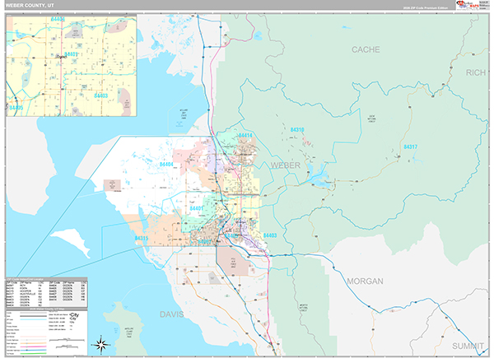The image size is (494, 358).
Task: Click the WEBER county label on the map
Action: [x=286, y=165]
